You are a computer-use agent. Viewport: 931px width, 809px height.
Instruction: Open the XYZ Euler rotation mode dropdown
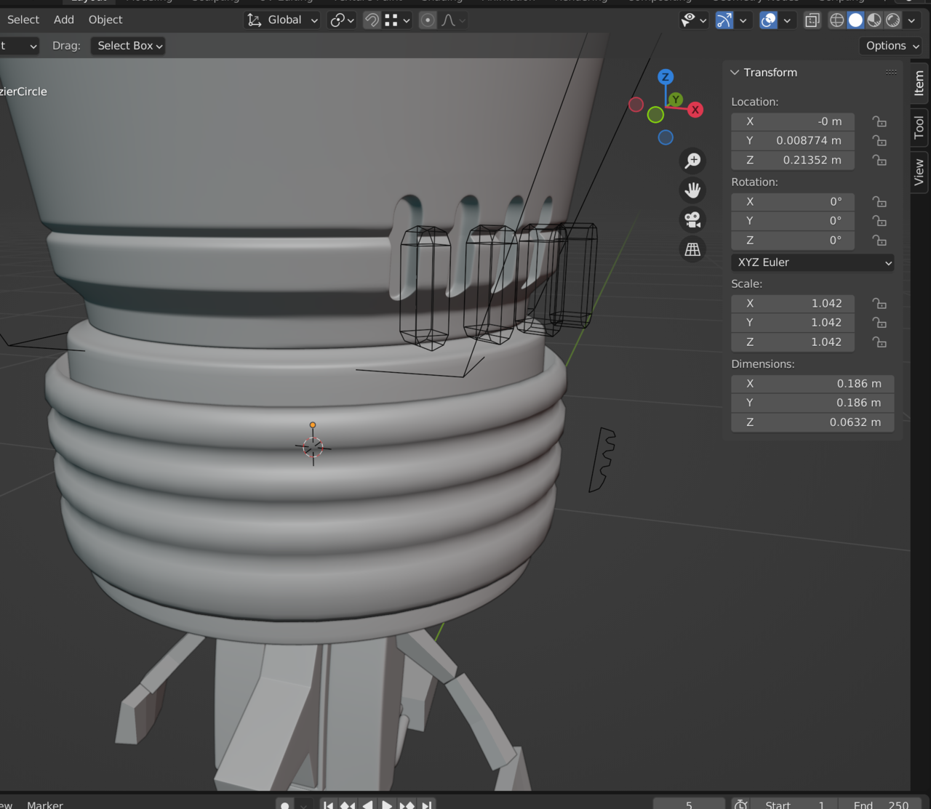coord(812,262)
